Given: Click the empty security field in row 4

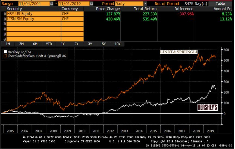Looking at the screenshot, I should click(x=34, y=29).
